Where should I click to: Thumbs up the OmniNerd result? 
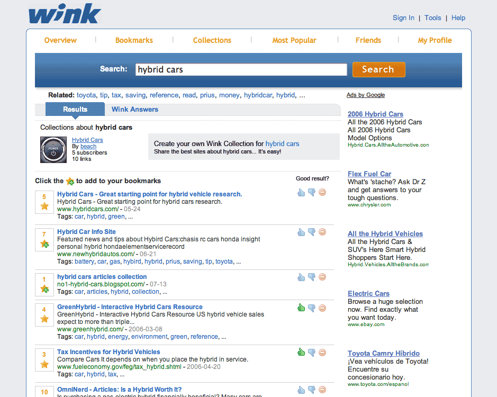tap(301, 390)
